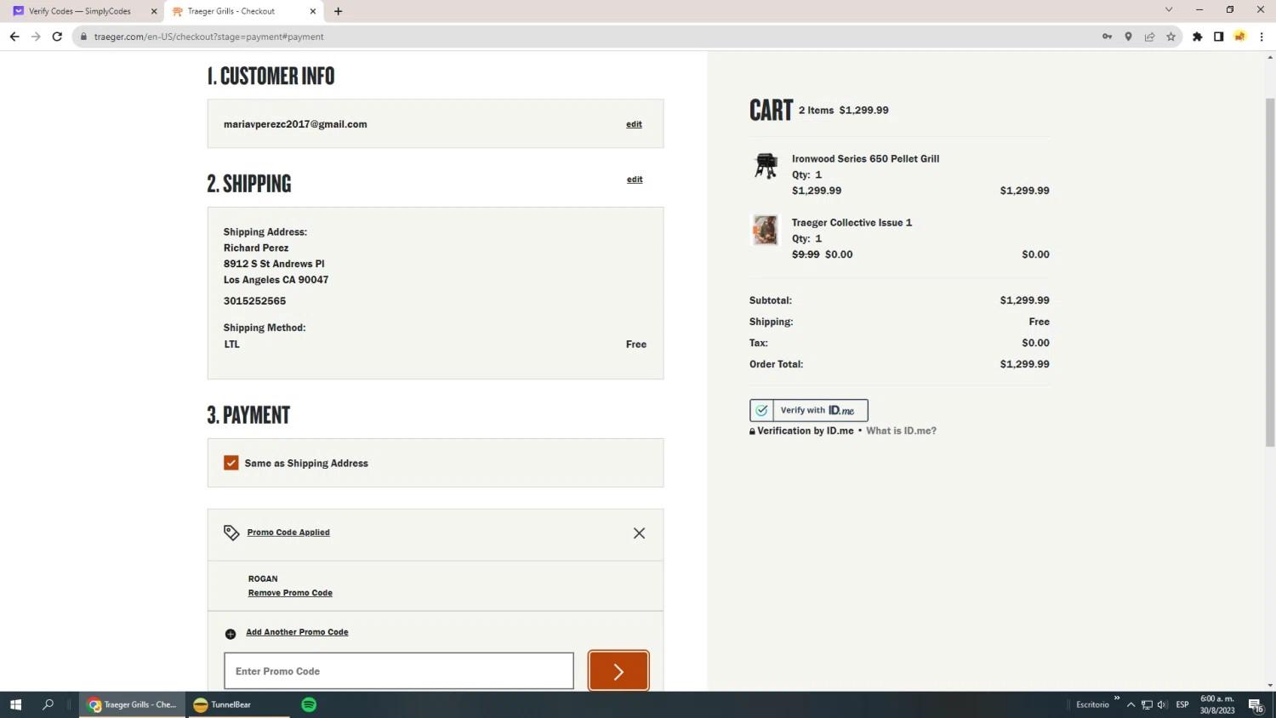Click the browser forward arrow
The height and width of the screenshot is (718, 1276).
point(36,37)
